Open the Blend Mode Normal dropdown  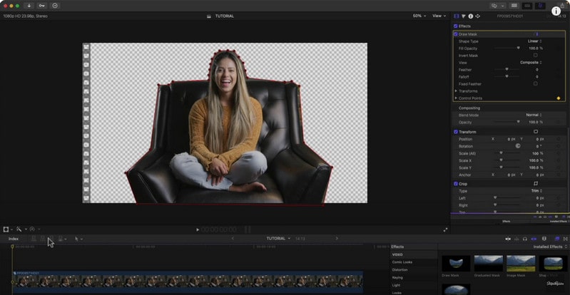point(534,115)
